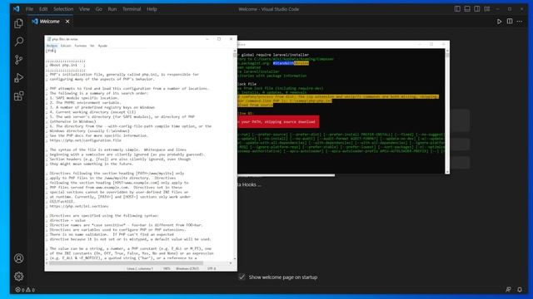This screenshot has height=299, width=533.
Task: Open the Accounts menu icon
Action: (18, 258)
